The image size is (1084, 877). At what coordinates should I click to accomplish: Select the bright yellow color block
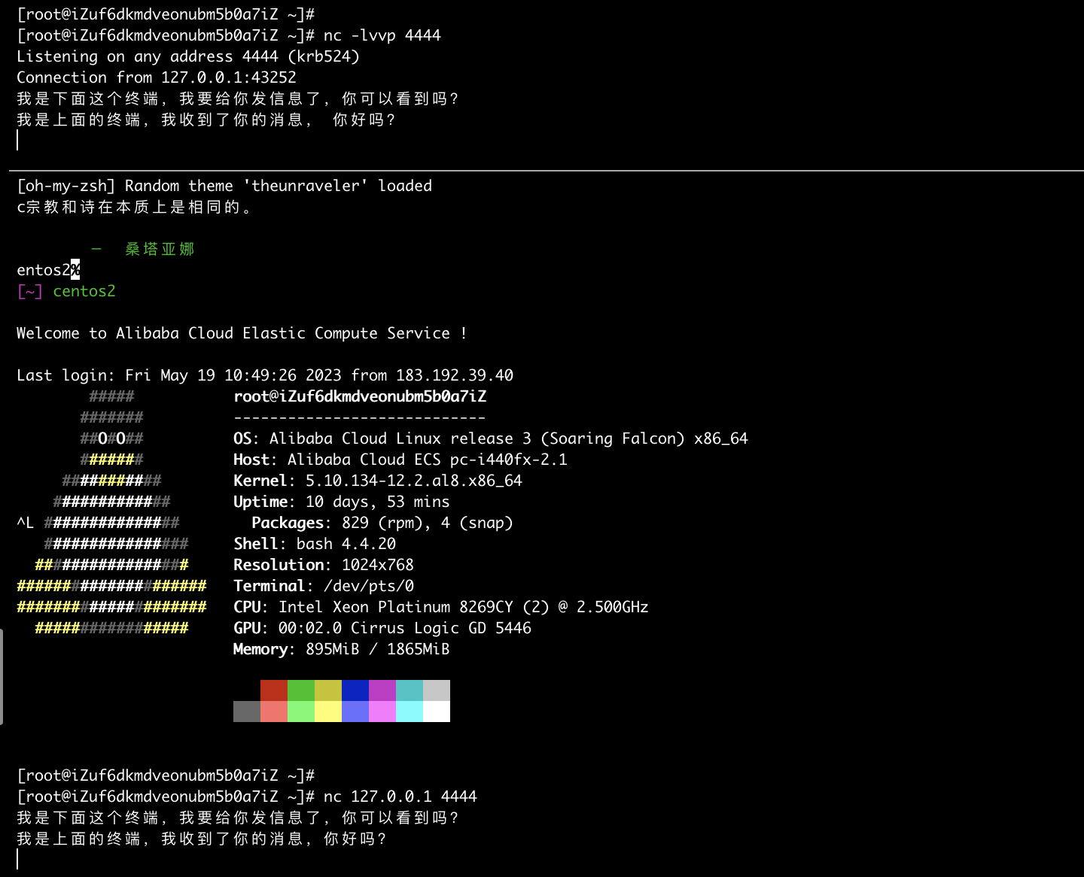327,712
